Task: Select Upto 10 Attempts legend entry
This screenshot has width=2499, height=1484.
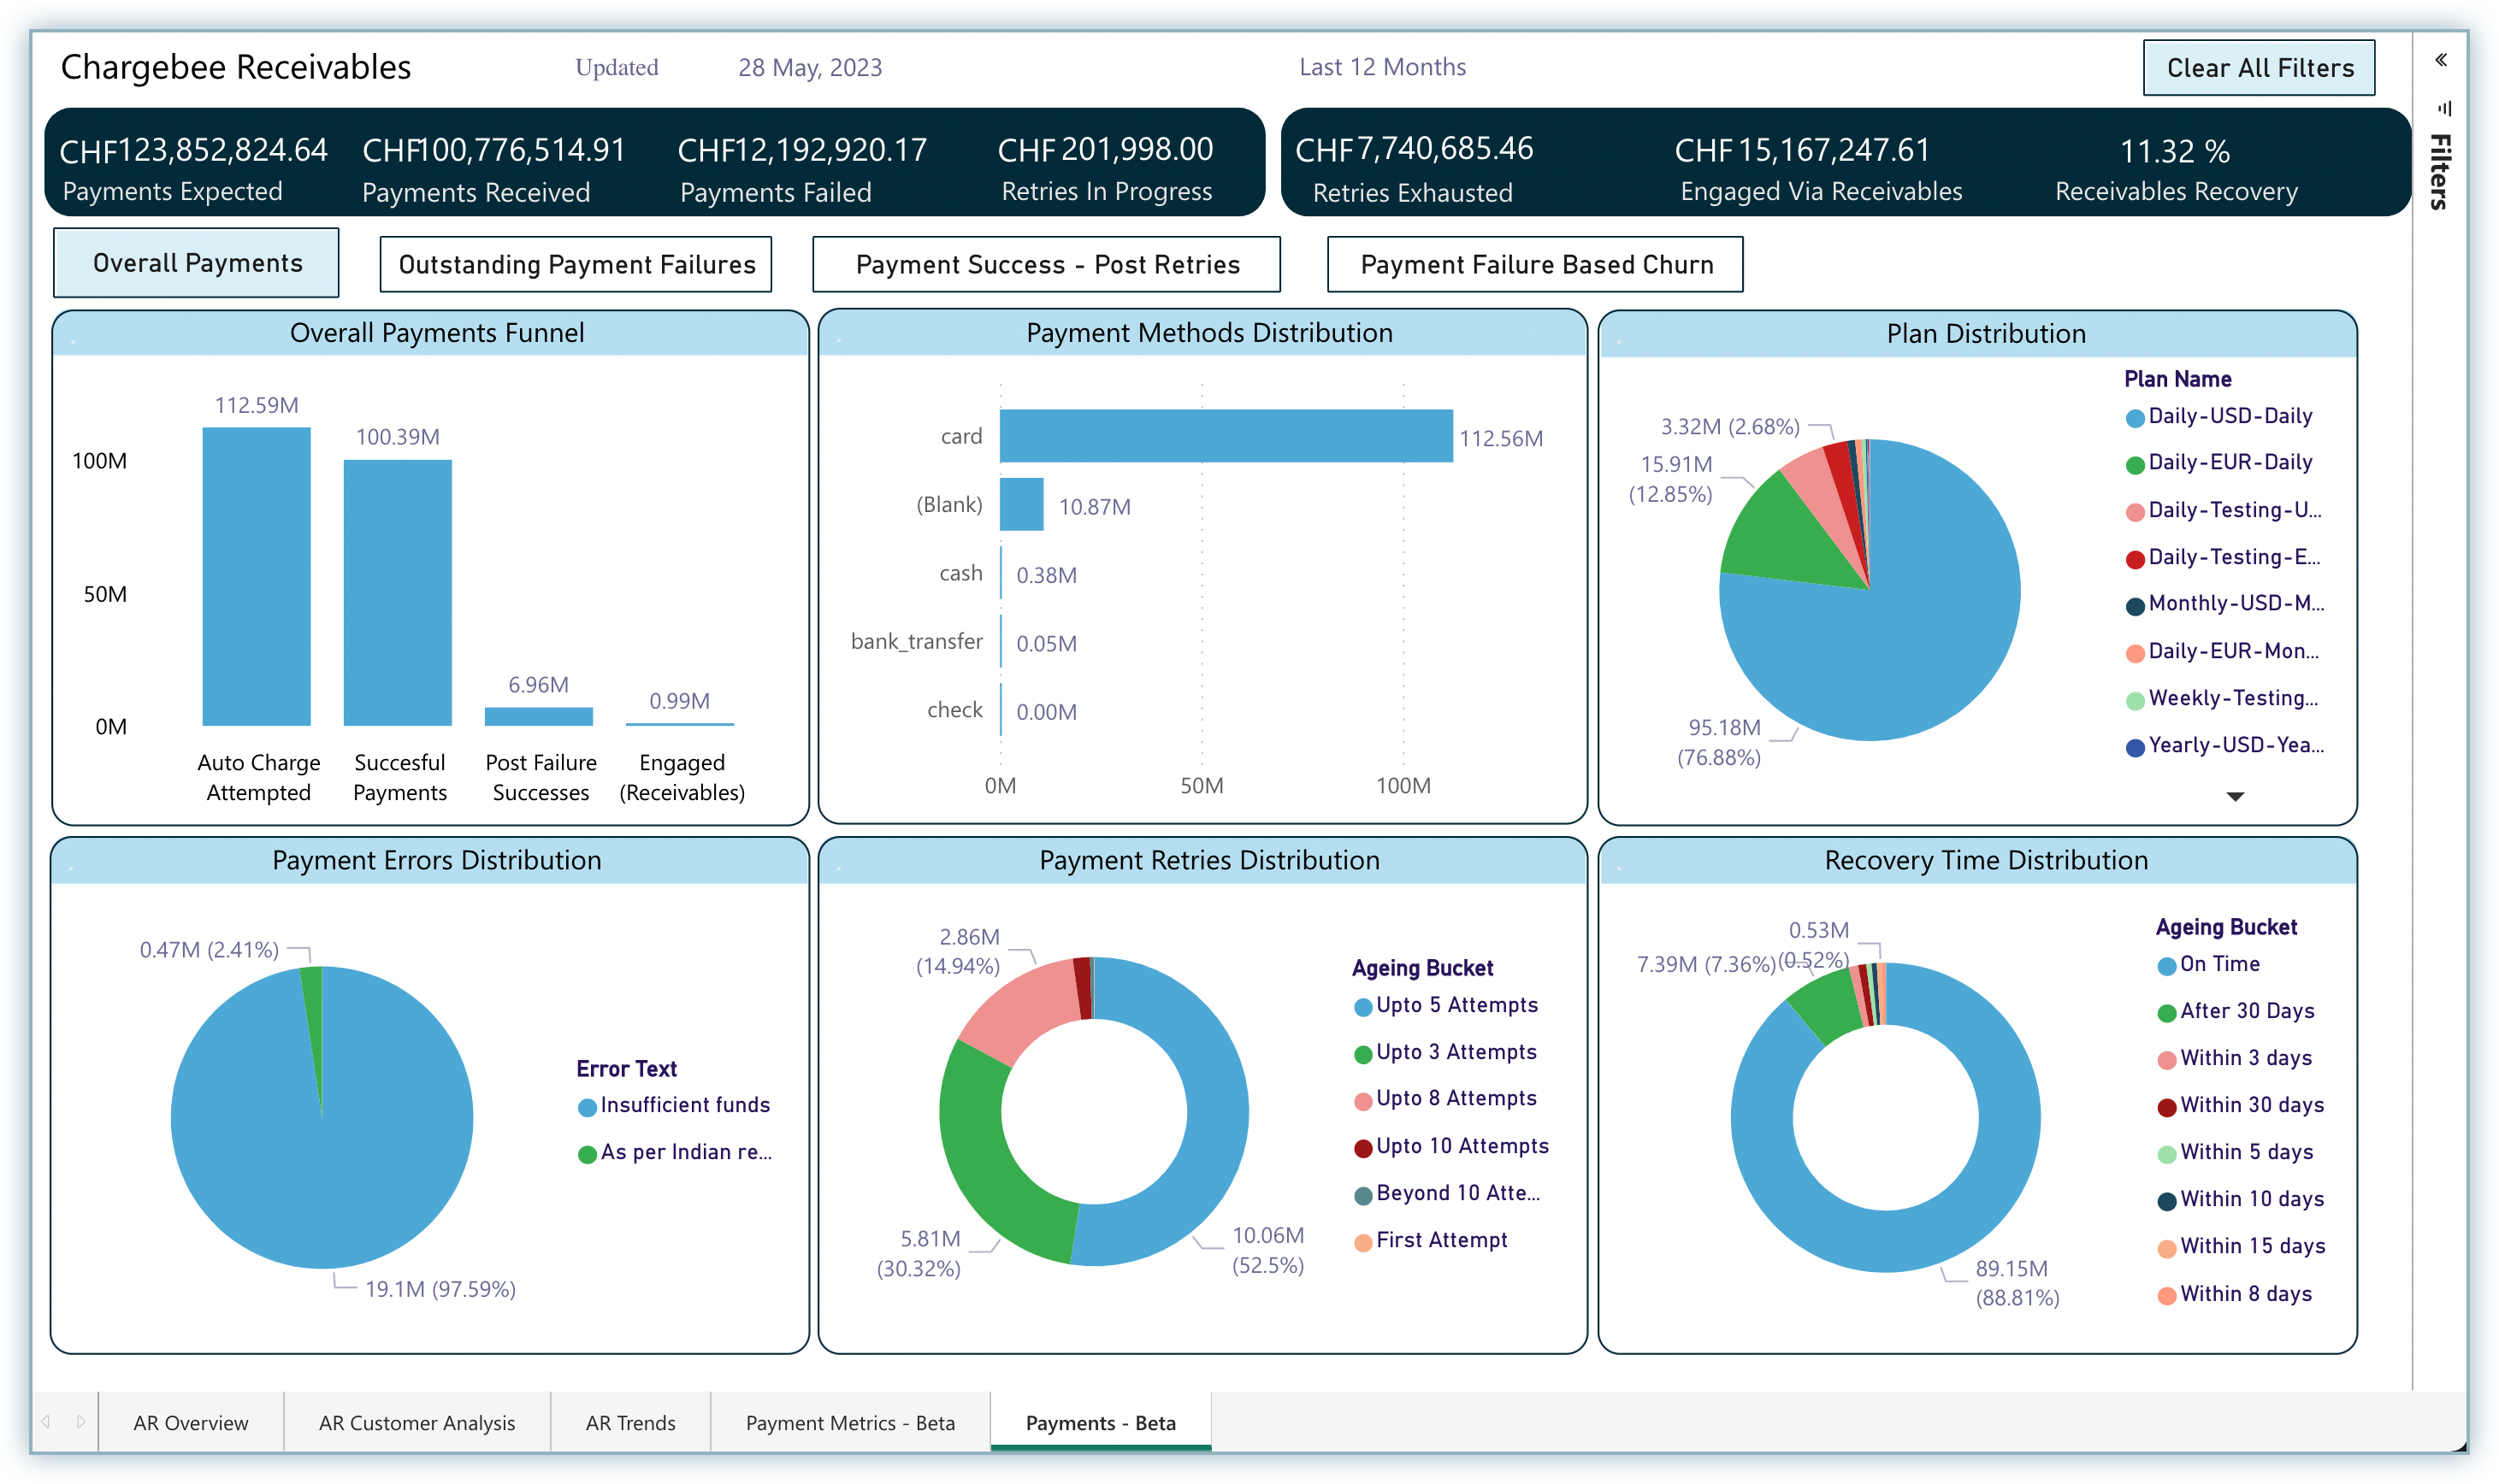Action: coord(1450,1146)
